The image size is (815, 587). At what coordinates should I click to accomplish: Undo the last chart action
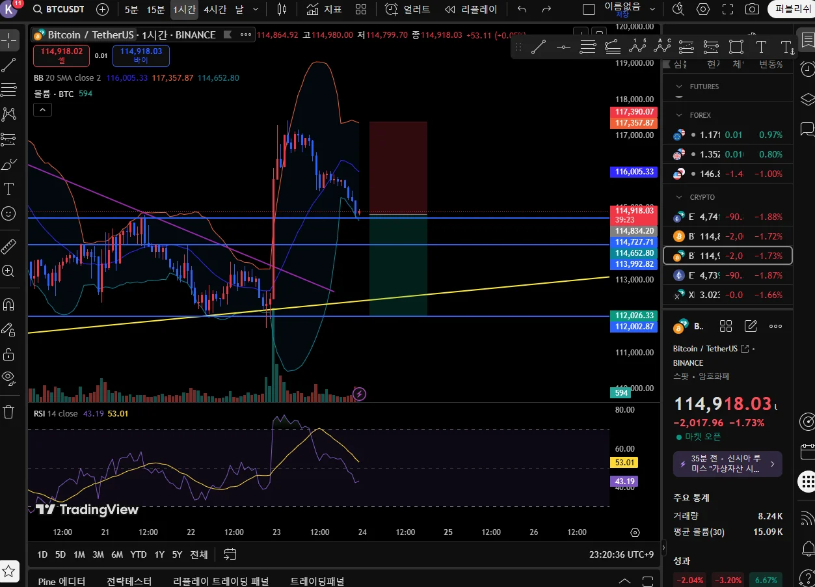pos(522,9)
